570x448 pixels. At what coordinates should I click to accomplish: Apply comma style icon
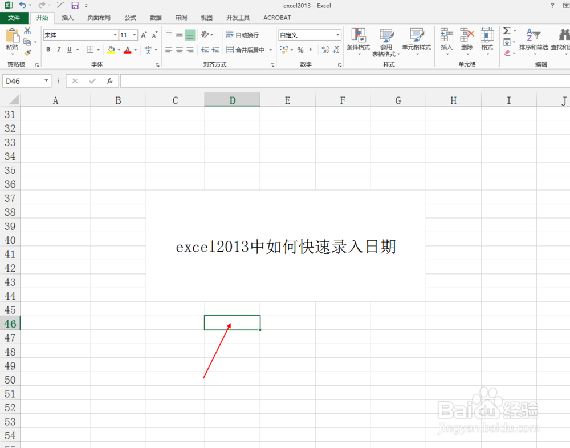[x=311, y=50]
